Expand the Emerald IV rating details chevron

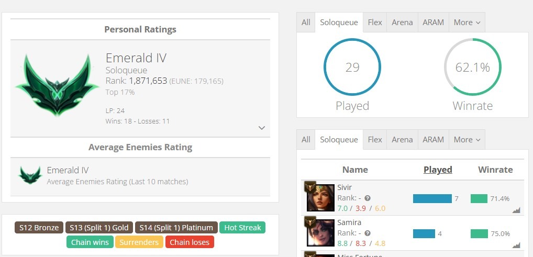coord(261,128)
